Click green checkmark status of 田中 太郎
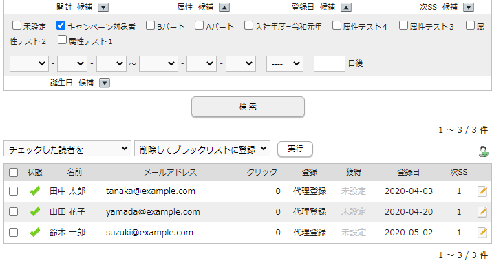This screenshot has height=263, width=503. (x=35, y=191)
